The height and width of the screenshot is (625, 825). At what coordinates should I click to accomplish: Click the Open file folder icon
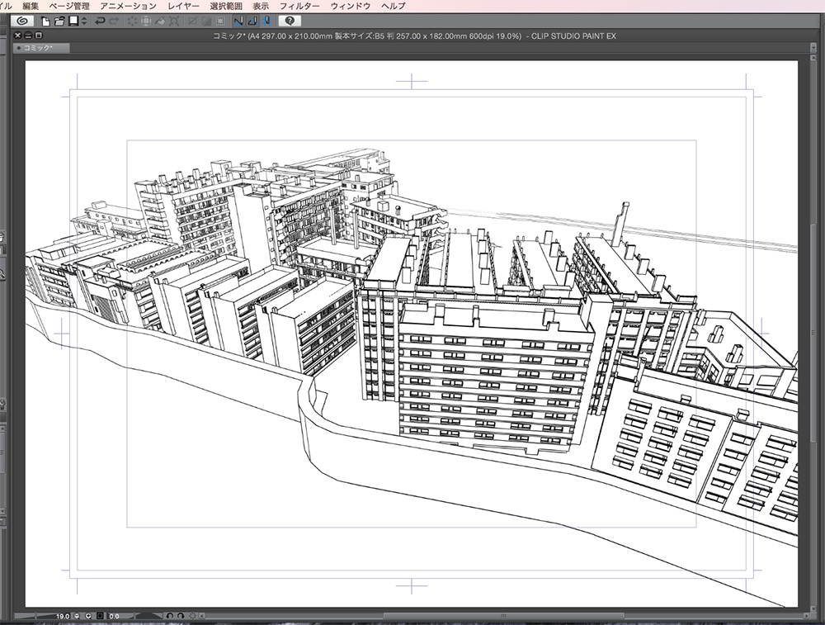point(59,21)
